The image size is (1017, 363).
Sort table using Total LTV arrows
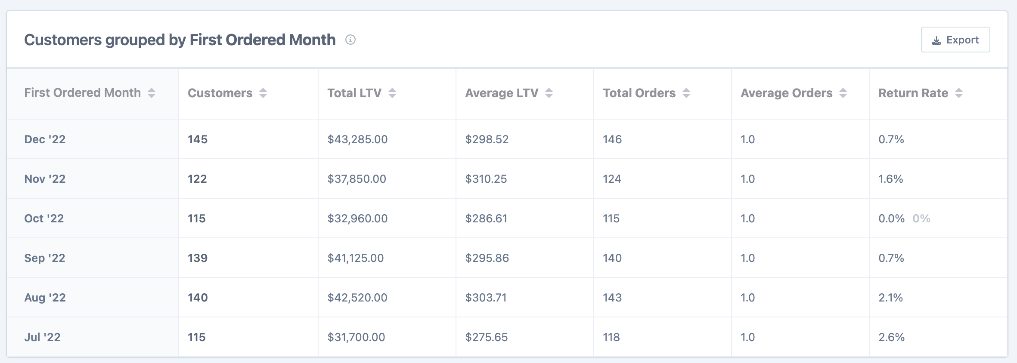pos(392,93)
